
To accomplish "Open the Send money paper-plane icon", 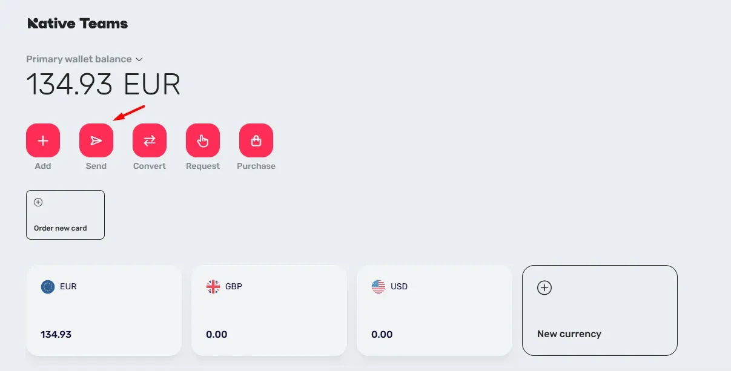I will pos(96,140).
